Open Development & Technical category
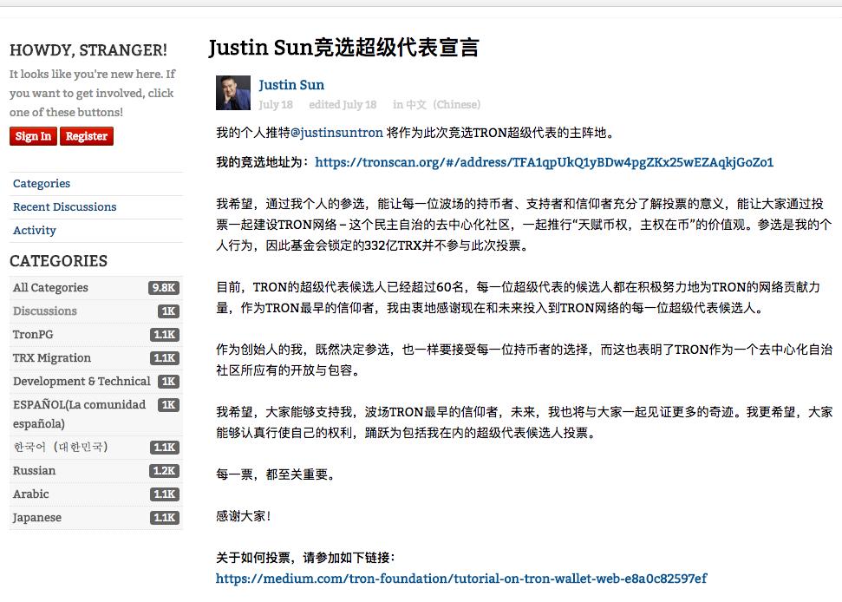 82,382
